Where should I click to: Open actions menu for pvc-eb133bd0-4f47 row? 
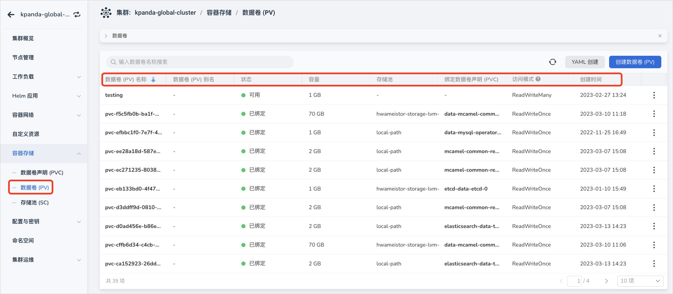click(654, 189)
